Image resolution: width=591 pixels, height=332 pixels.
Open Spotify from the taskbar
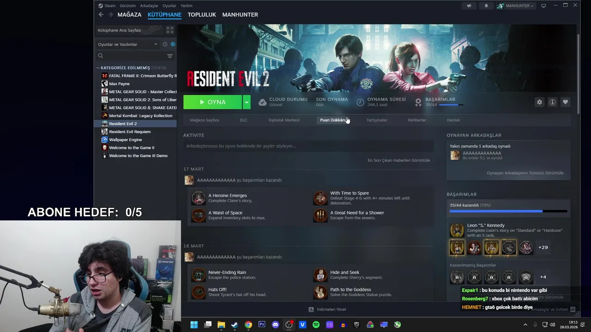[x=316, y=325]
